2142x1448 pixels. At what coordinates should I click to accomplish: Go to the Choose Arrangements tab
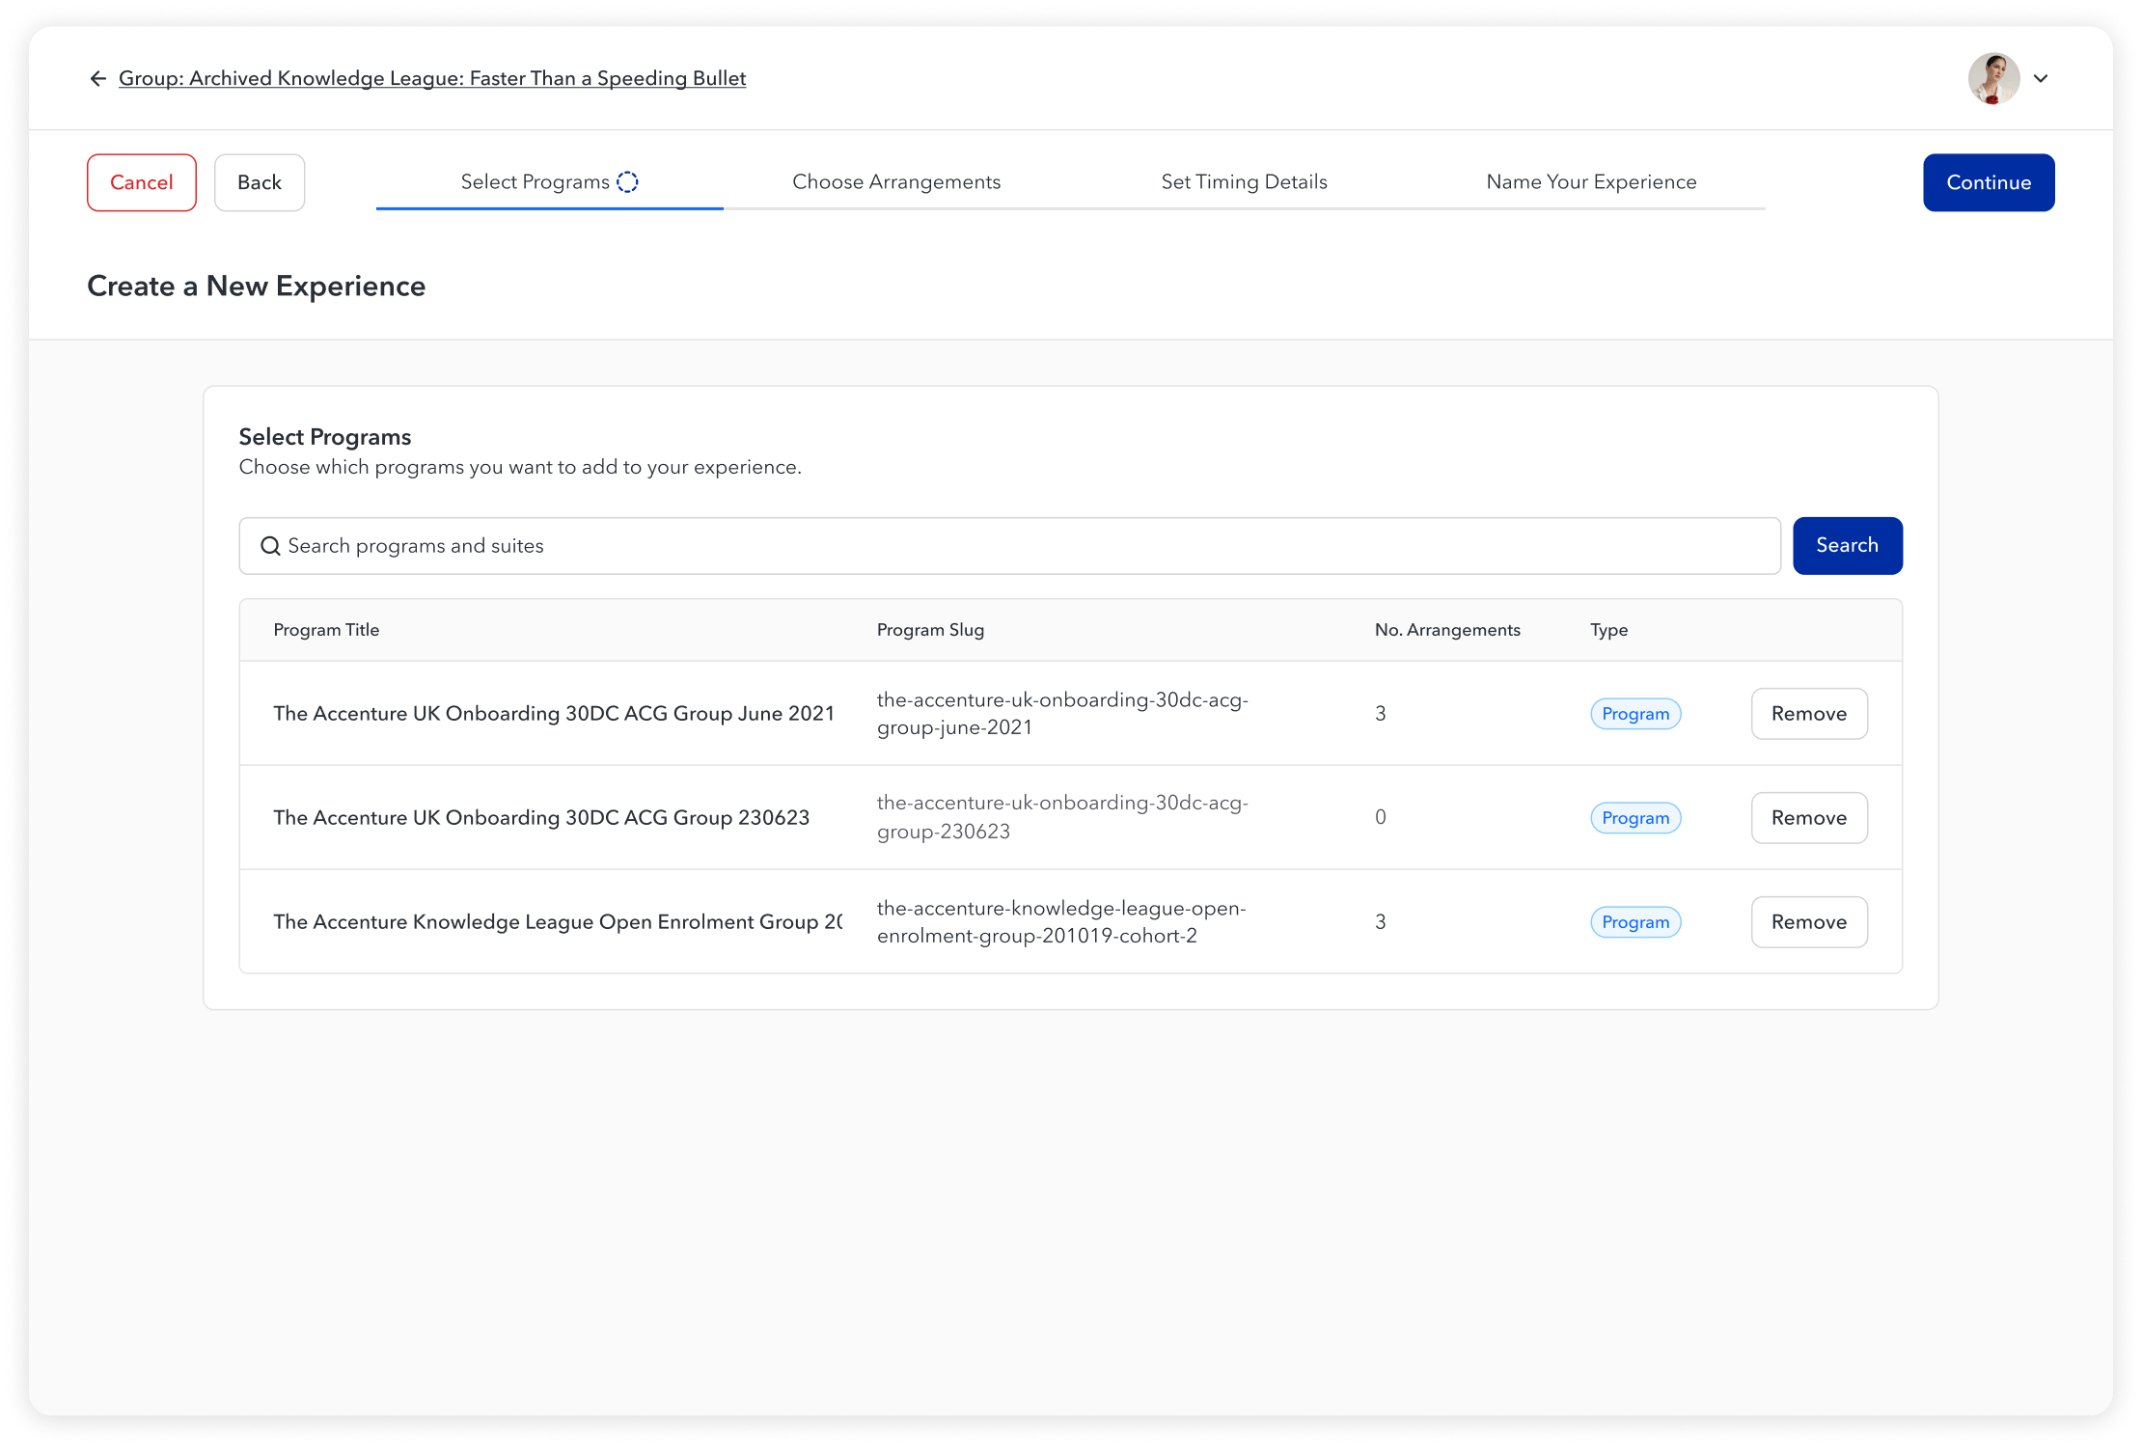[x=895, y=182]
